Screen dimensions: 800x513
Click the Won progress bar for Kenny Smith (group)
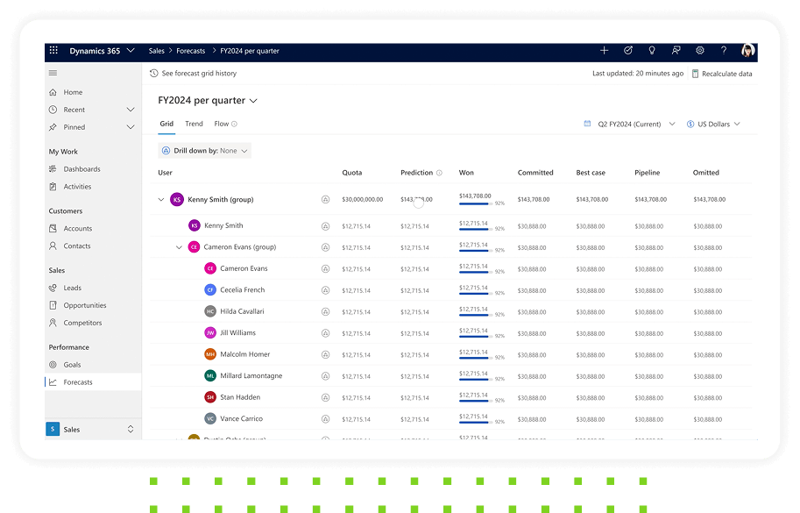(474, 203)
